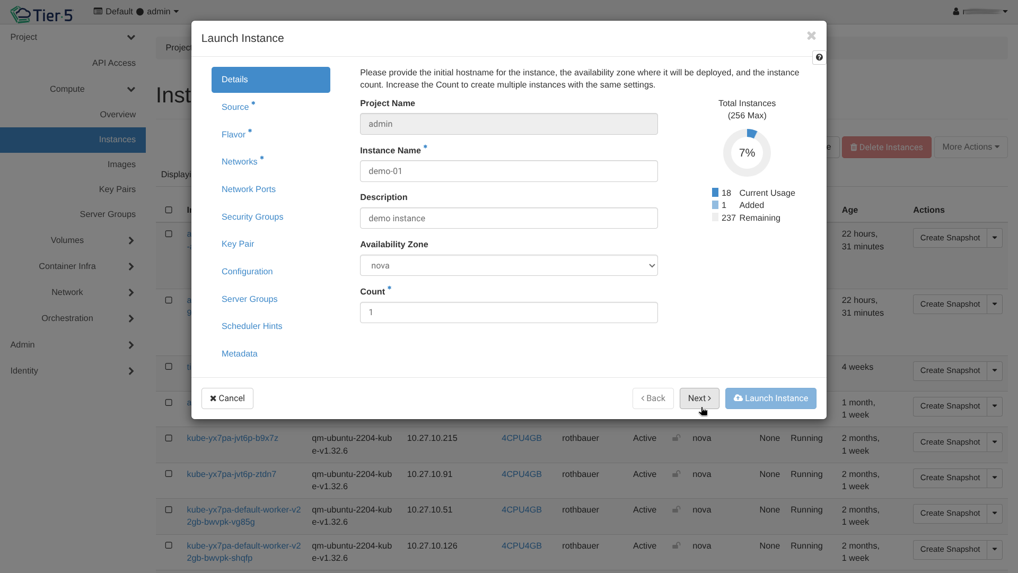Screen dimensions: 1018x573
Task: Check the kube-yx7pa-jvt6p-ztdn7 row checkbox
Action: 169,474
